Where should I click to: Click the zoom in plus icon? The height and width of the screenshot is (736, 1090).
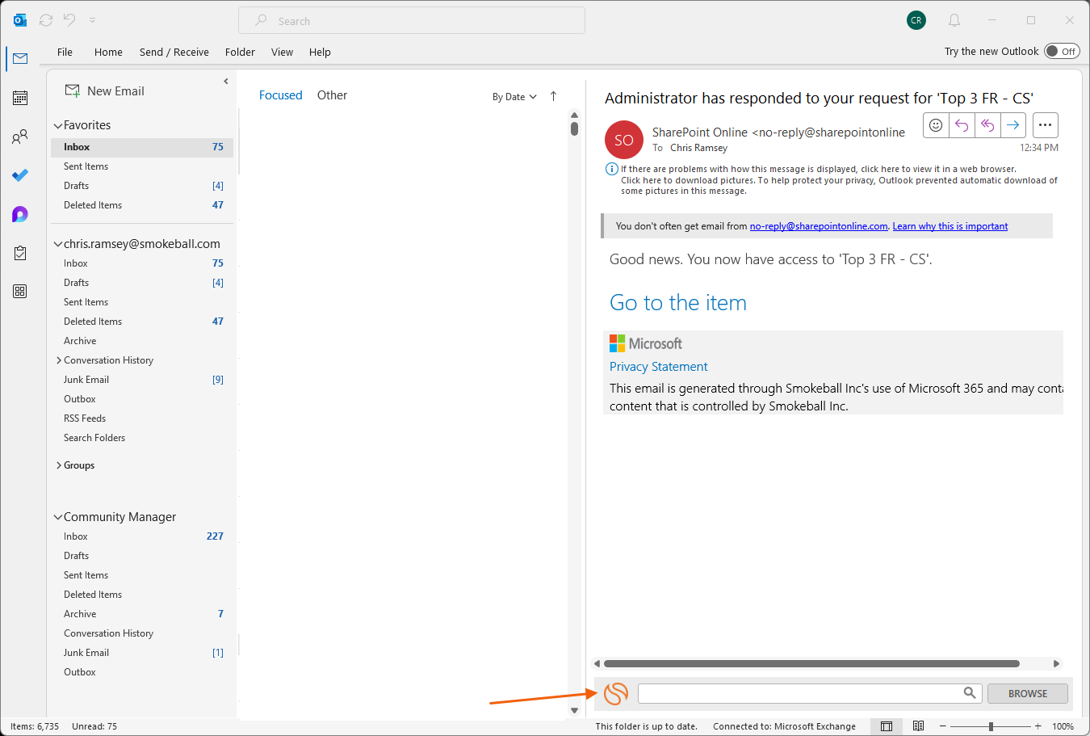(1038, 726)
